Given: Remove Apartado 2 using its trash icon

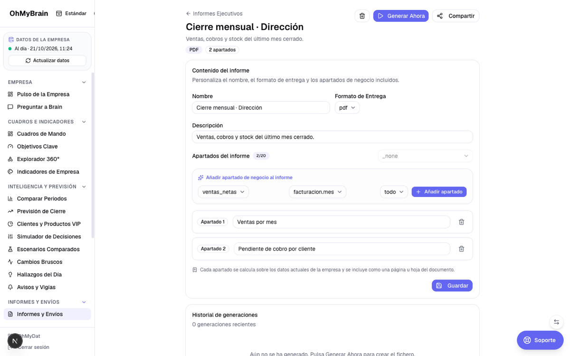Looking at the screenshot, I should [x=461, y=249].
